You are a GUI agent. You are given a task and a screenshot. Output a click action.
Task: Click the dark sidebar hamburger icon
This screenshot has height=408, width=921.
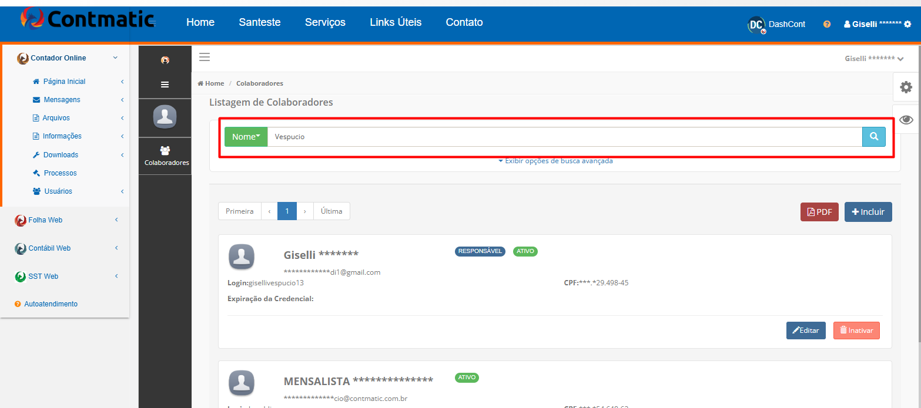coord(165,85)
